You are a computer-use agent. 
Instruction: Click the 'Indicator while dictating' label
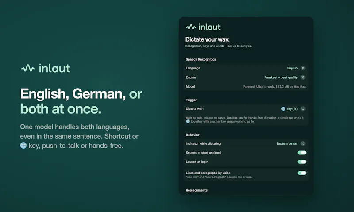203,143
